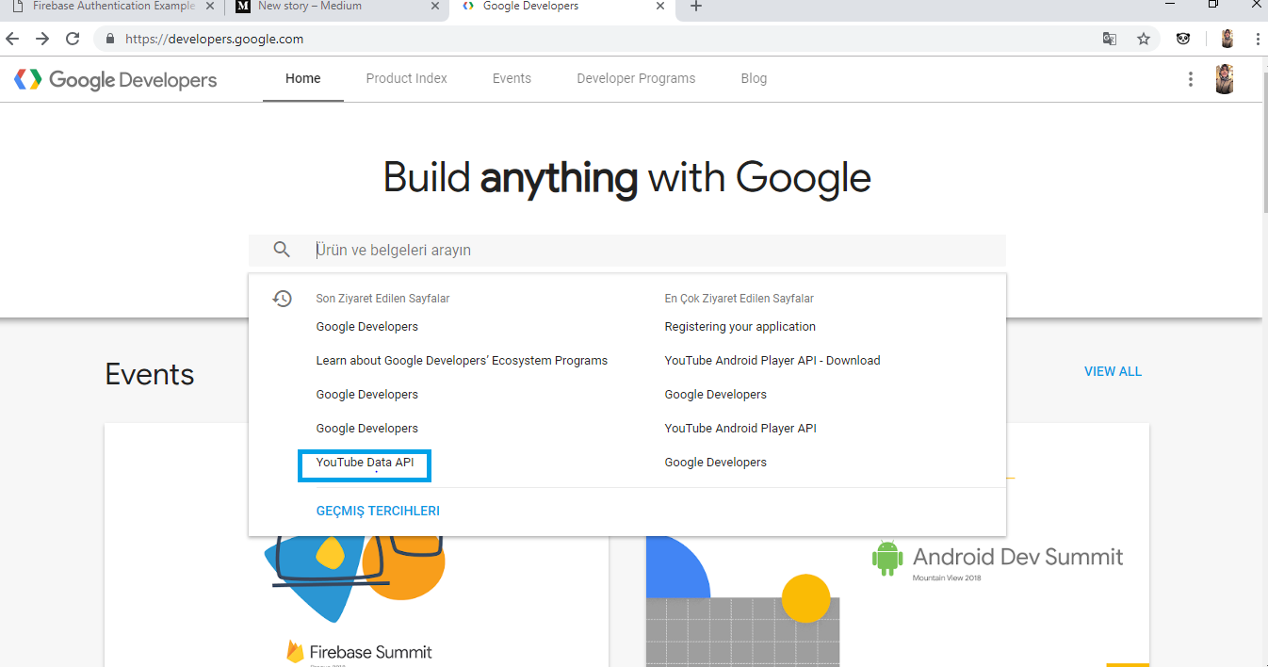Open the Events navigation tab
The height and width of the screenshot is (667, 1268).
[512, 78]
